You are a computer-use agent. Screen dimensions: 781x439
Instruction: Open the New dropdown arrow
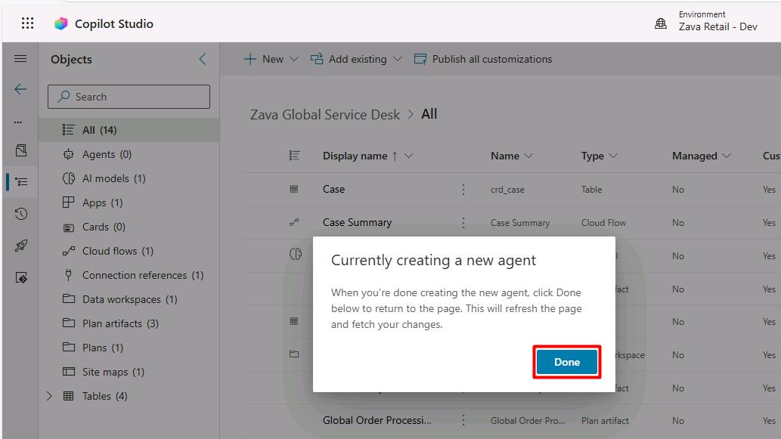click(294, 59)
